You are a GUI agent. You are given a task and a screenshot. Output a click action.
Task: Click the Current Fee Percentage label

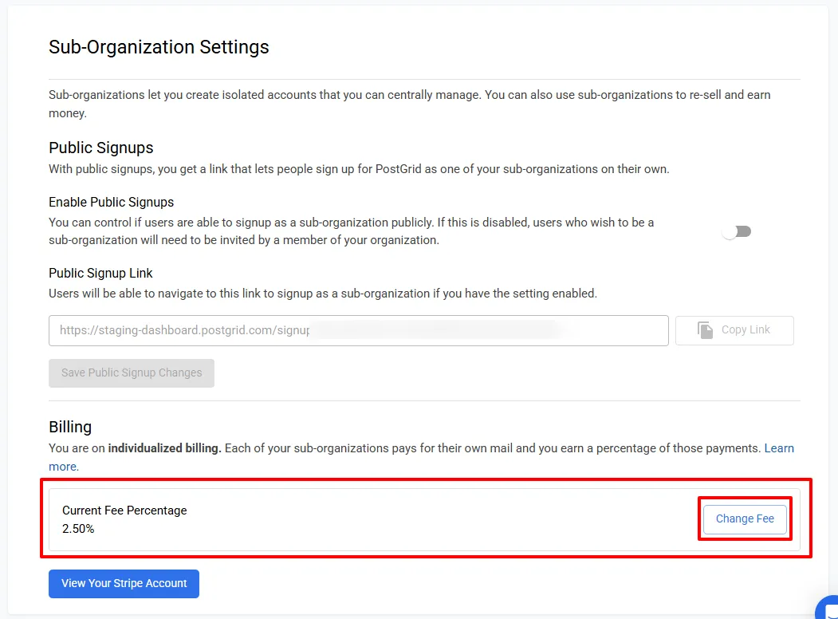pyautogui.click(x=124, y=510)
